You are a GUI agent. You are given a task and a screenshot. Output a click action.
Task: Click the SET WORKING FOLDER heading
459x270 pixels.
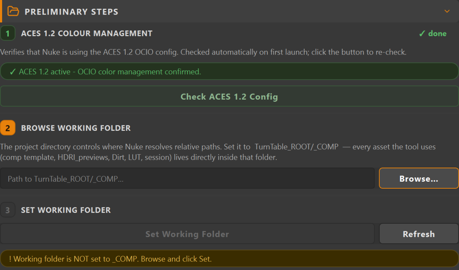66,210
